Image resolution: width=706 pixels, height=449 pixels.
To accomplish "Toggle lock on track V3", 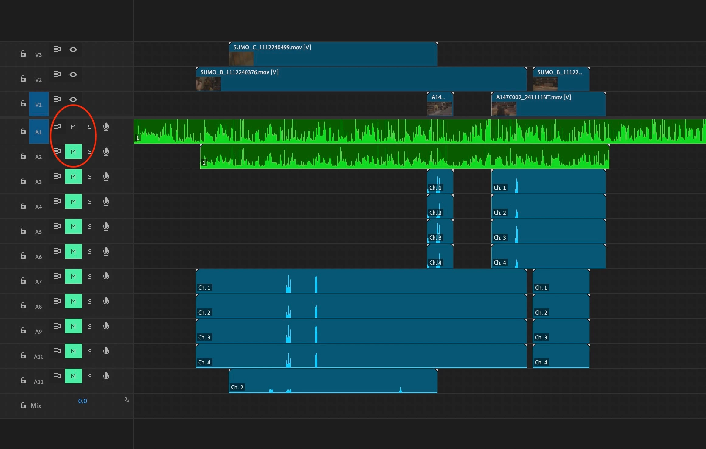I will click(x=23, y=54).
